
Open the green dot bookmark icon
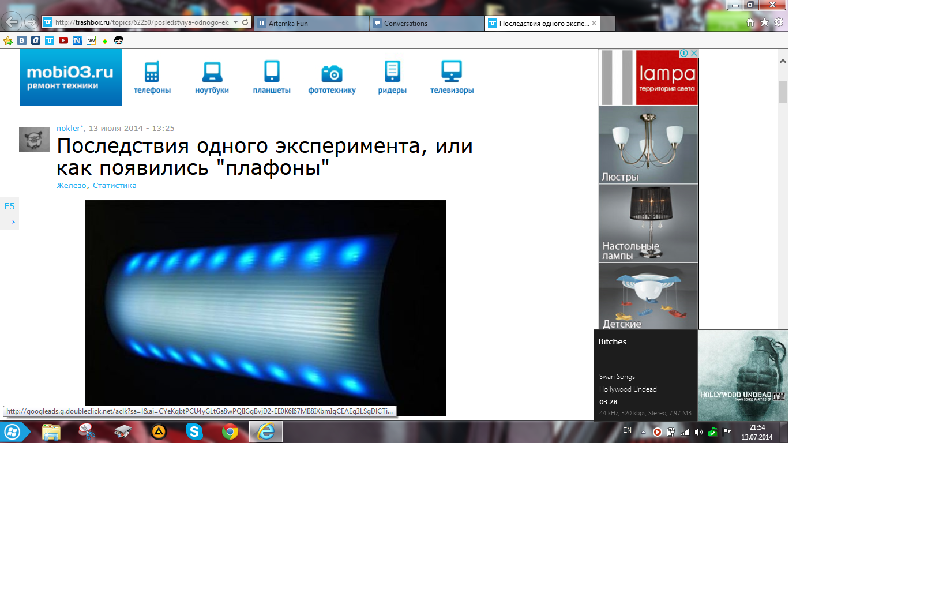pos(105,41)
